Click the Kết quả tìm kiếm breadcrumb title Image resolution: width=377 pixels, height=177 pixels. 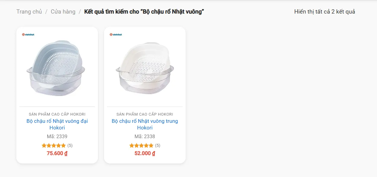point(144,12)
